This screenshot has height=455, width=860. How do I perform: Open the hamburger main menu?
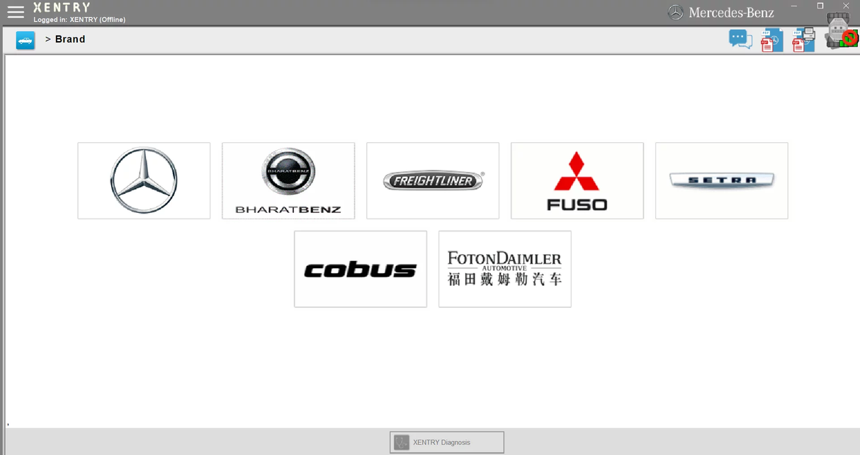coord(16,11)
